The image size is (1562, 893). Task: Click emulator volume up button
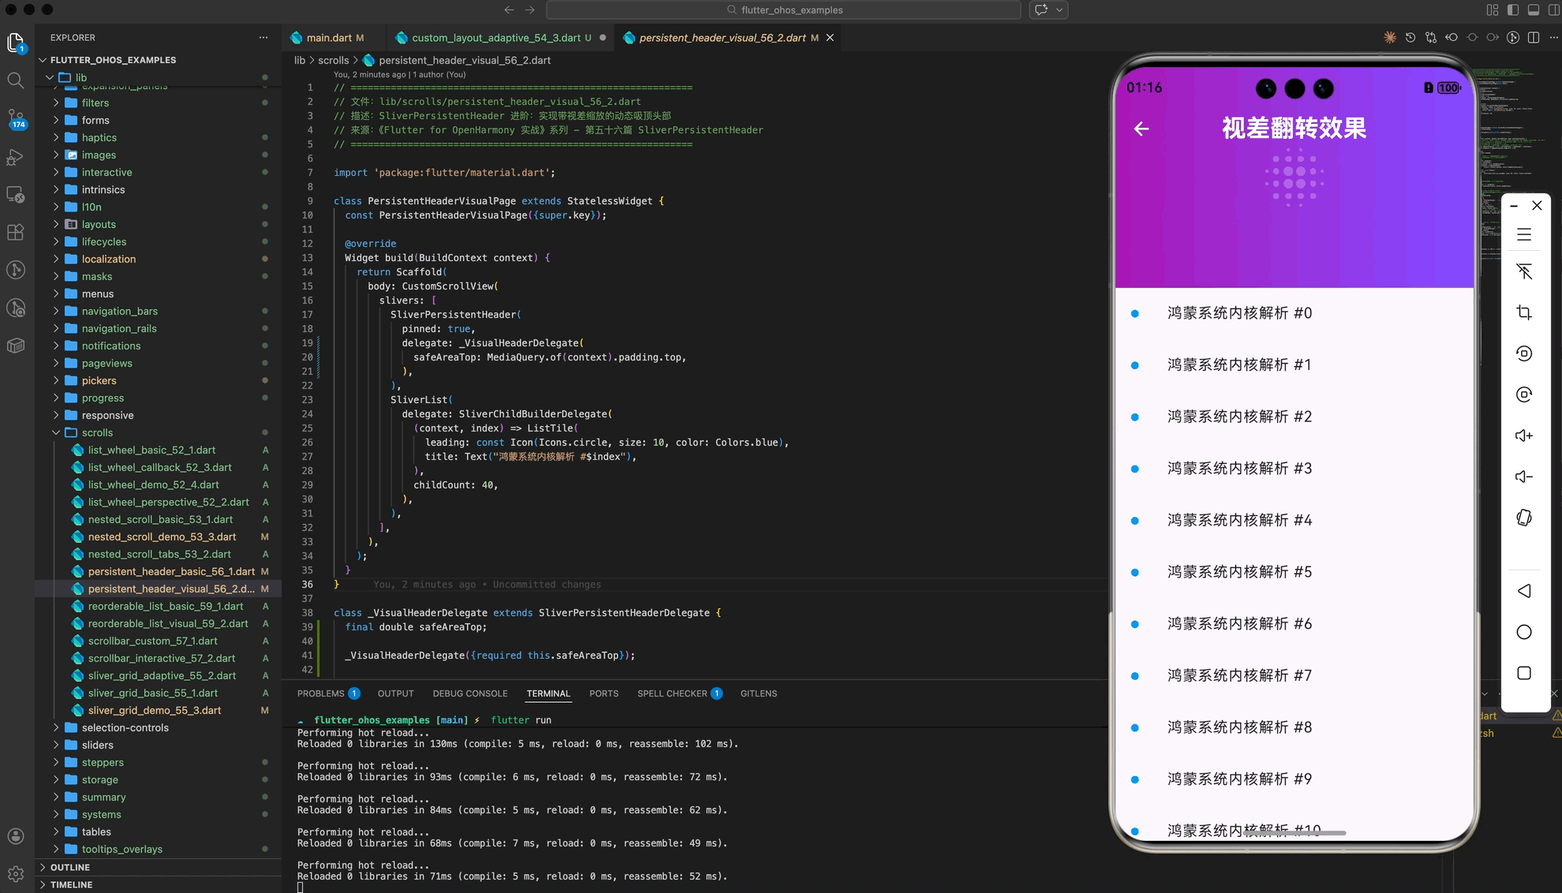[x=1523, y=435]
